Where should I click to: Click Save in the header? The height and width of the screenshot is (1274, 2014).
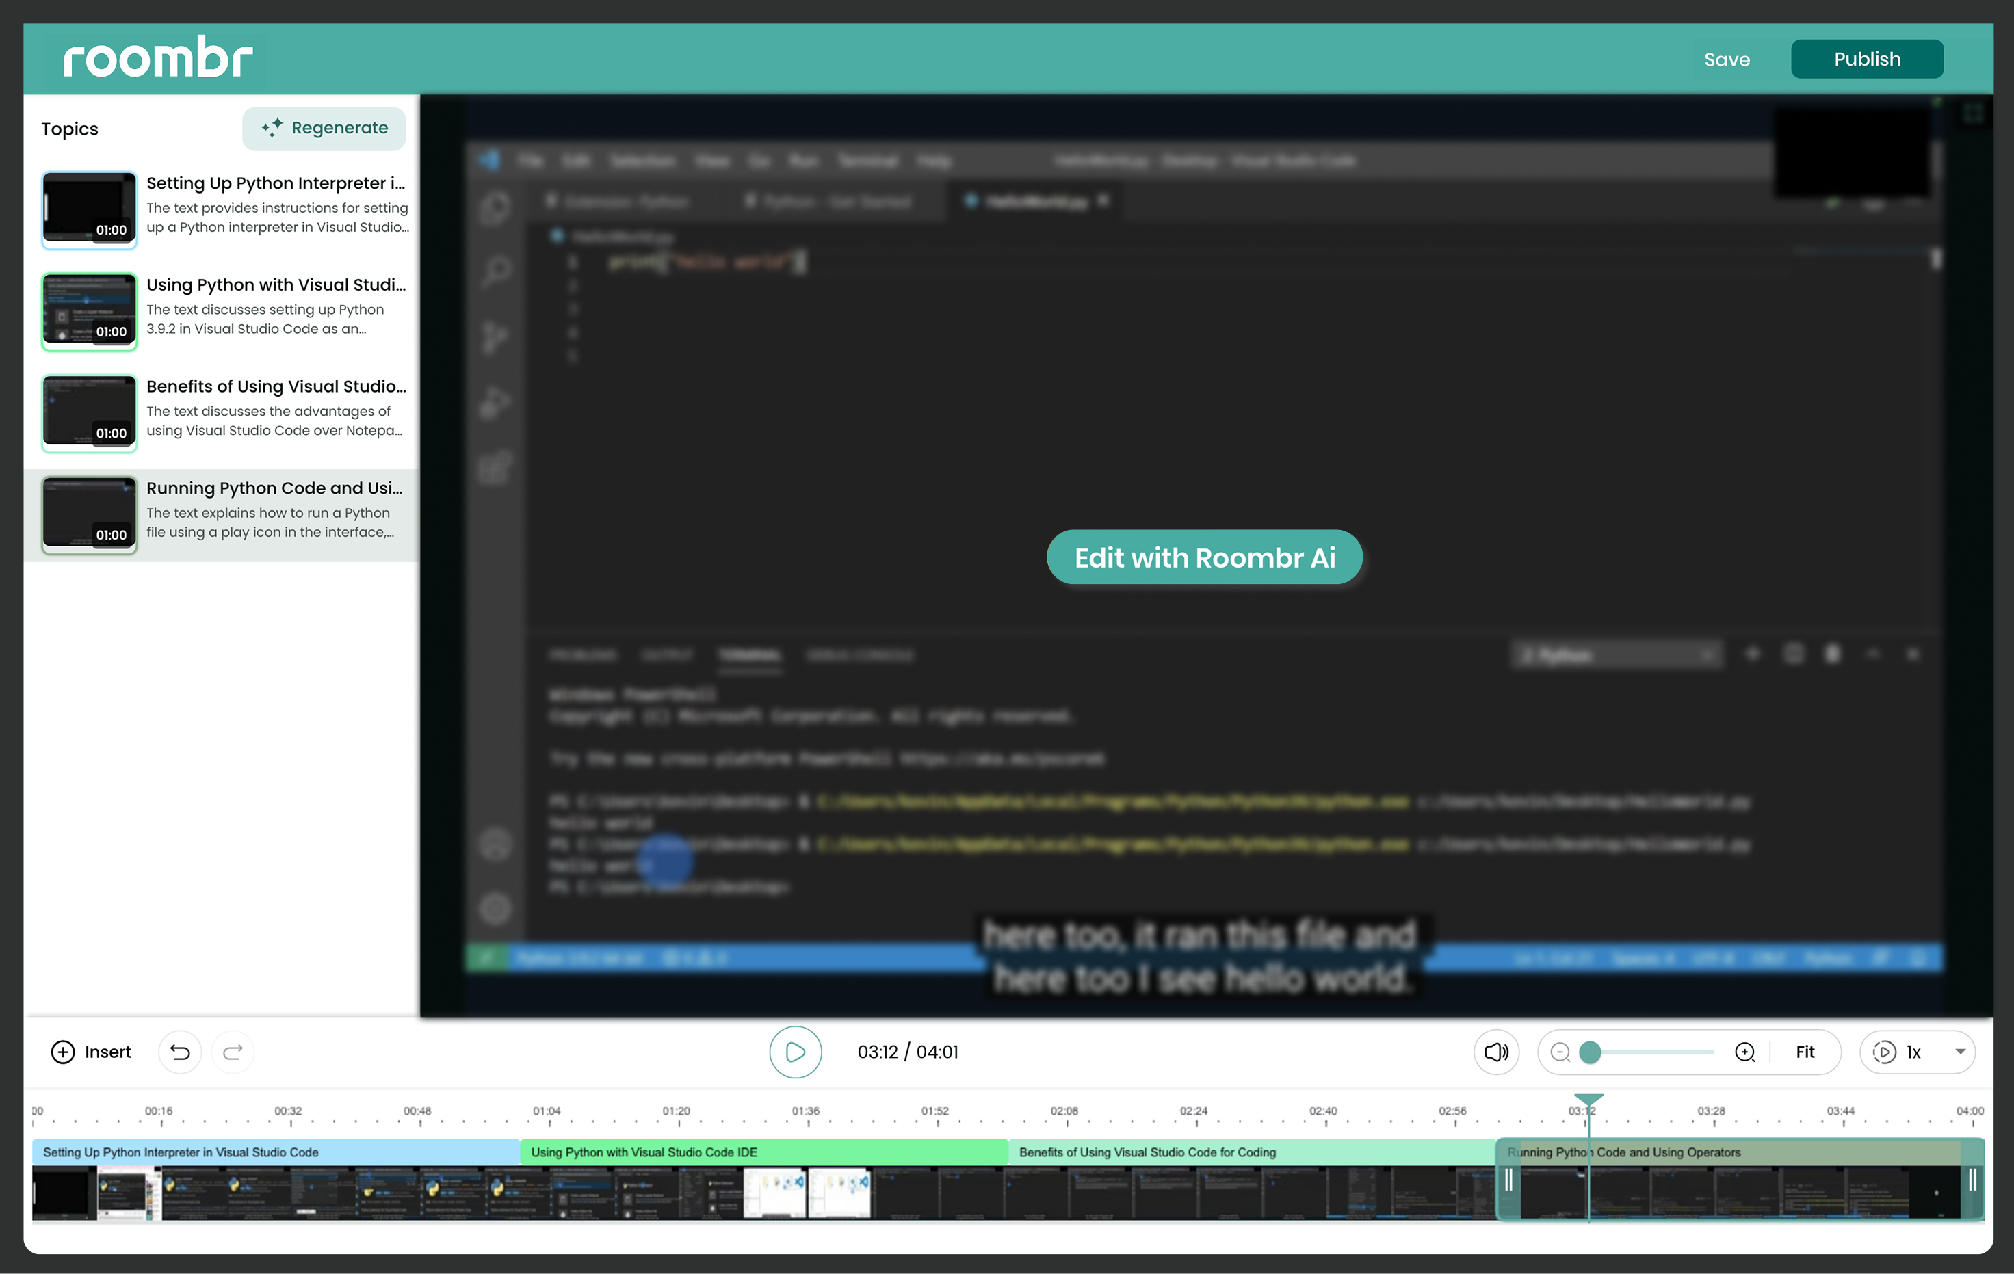point(1726,59)
